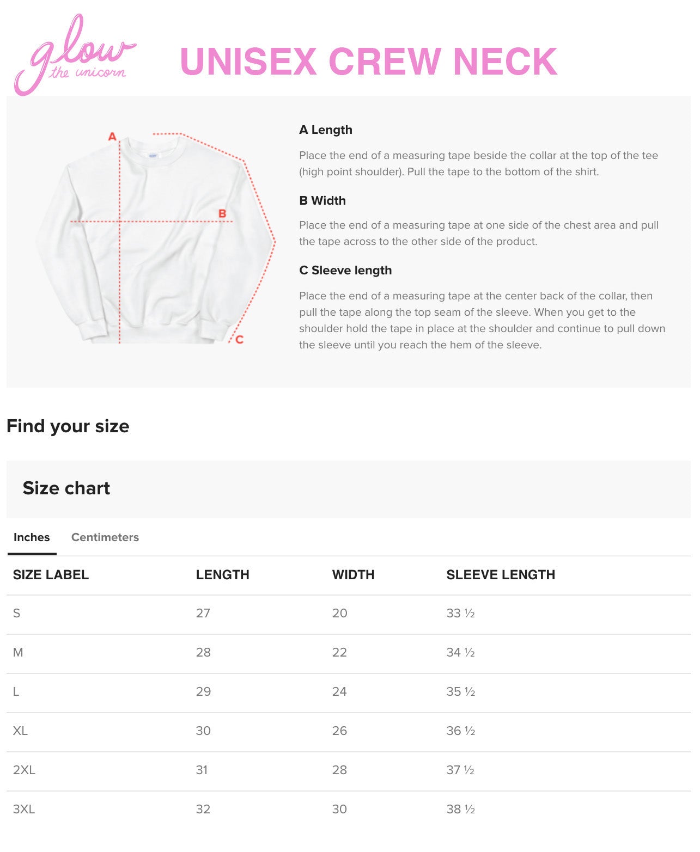This screenshot has height=852, width=700.
Task: Click the A Length heading
Action: (x=326, y=130)
